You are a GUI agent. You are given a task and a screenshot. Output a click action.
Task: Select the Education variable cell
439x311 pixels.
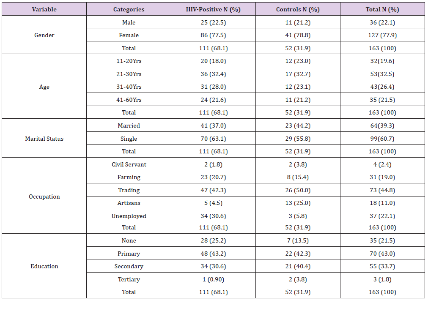44,266
